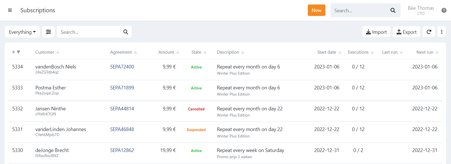Open the filter settings sliders icon

pyautogui.click(x=48, y=32)
